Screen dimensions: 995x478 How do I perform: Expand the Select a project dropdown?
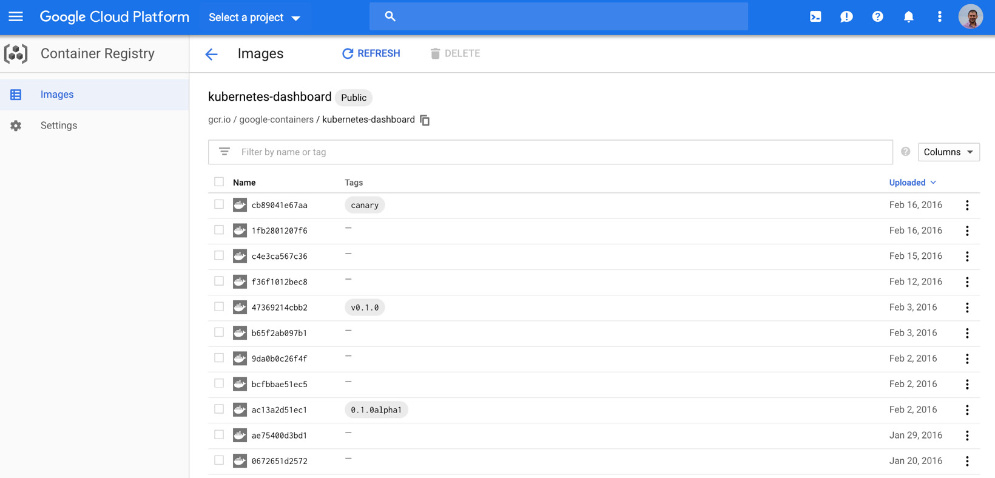[255, 18]
